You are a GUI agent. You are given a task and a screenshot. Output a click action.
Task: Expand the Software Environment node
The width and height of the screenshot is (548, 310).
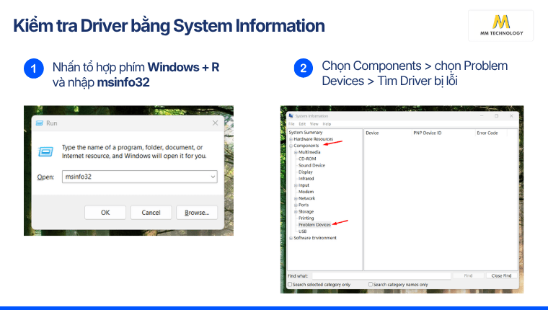[x=291, y=238]
